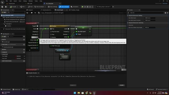The image size is (169, 95).
Task: Browse to asset in Content Browser icon
Action: (x=6, y=7)
